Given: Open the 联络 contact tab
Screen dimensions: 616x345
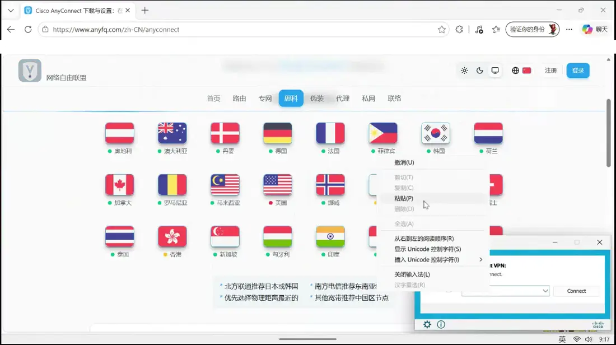Looking at the screenshot, I should [x=394, y=99].
